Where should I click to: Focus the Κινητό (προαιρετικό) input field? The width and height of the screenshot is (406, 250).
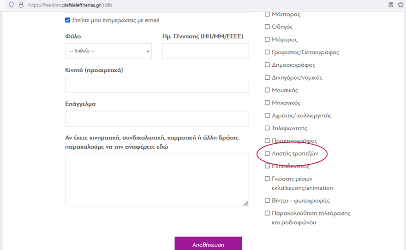[157, 85]
